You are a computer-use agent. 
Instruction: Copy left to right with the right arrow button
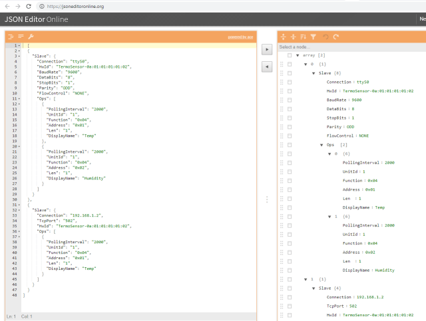coord(267,49)
